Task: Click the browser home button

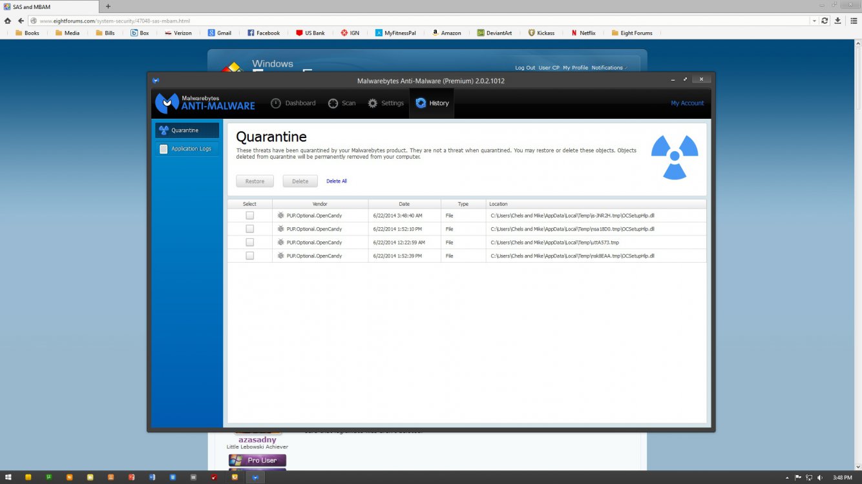Action: pyautogui.click(x=8, y=21)
